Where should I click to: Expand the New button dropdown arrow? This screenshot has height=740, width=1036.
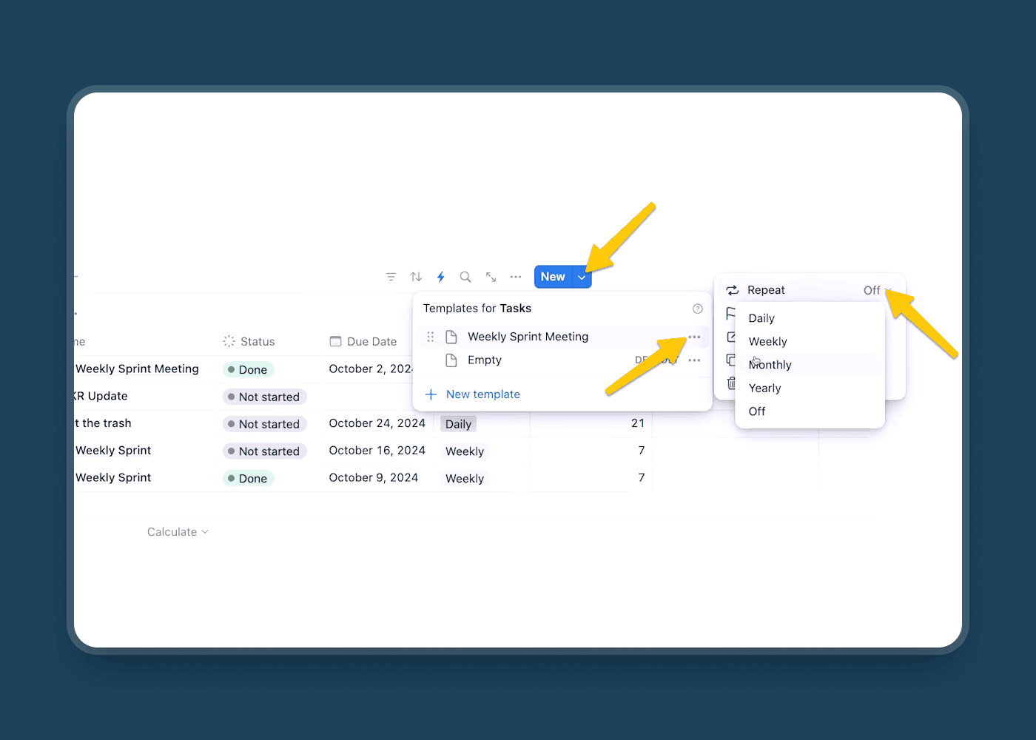point(582,277)
